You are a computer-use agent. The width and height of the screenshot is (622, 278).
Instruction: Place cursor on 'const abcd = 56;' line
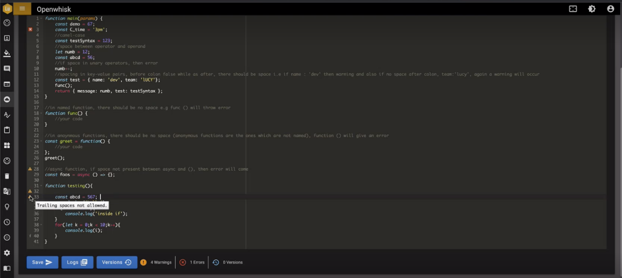click(x=75, y=57)
